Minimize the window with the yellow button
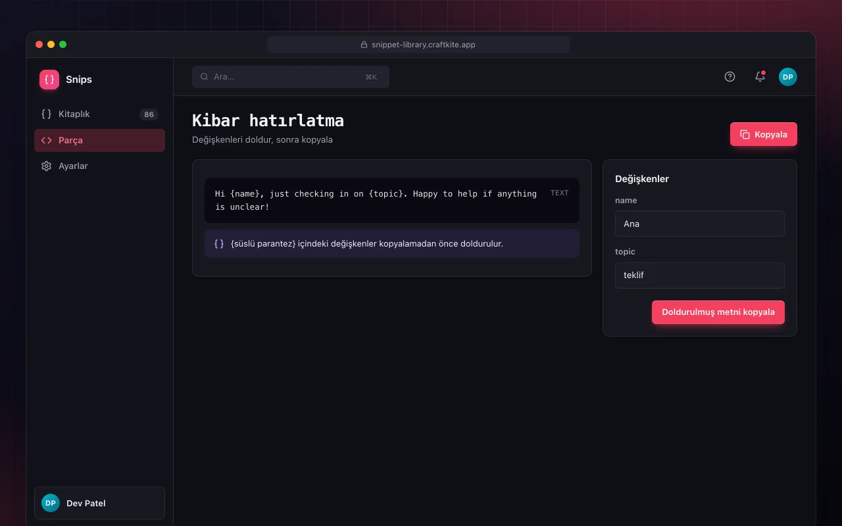842x526 pixels. 51,45
